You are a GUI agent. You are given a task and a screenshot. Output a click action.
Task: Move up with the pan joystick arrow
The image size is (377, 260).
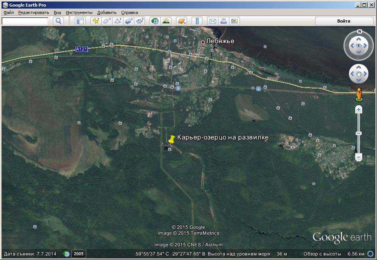358,67
